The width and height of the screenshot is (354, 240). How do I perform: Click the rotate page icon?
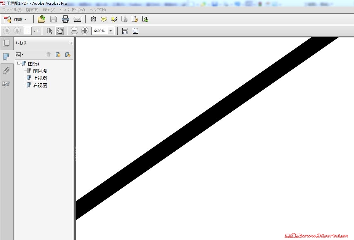point(135,20)
